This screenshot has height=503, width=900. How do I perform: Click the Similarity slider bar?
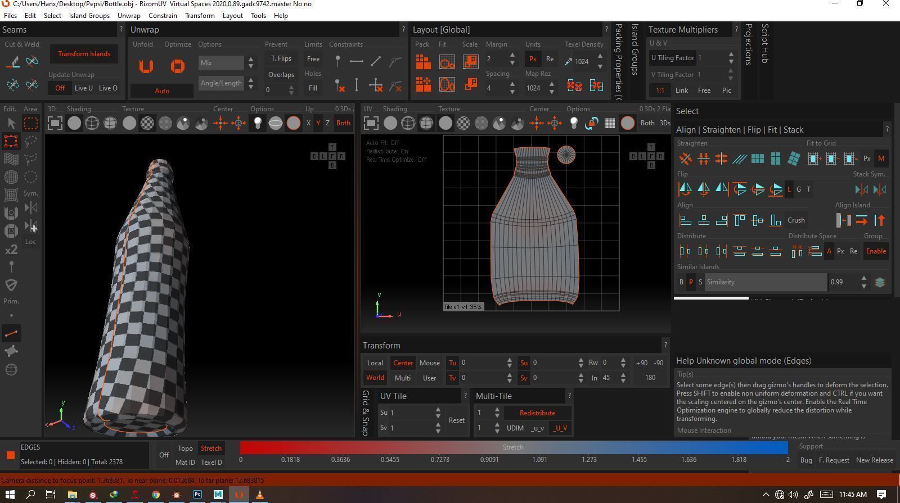[x=766, y=282]
